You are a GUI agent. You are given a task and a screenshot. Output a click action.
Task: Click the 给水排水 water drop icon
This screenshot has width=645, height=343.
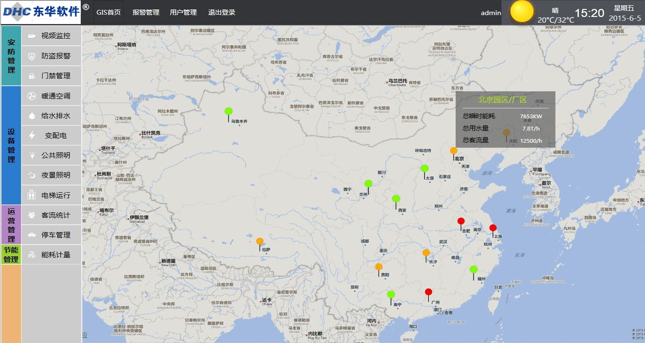tap(32, 116)
